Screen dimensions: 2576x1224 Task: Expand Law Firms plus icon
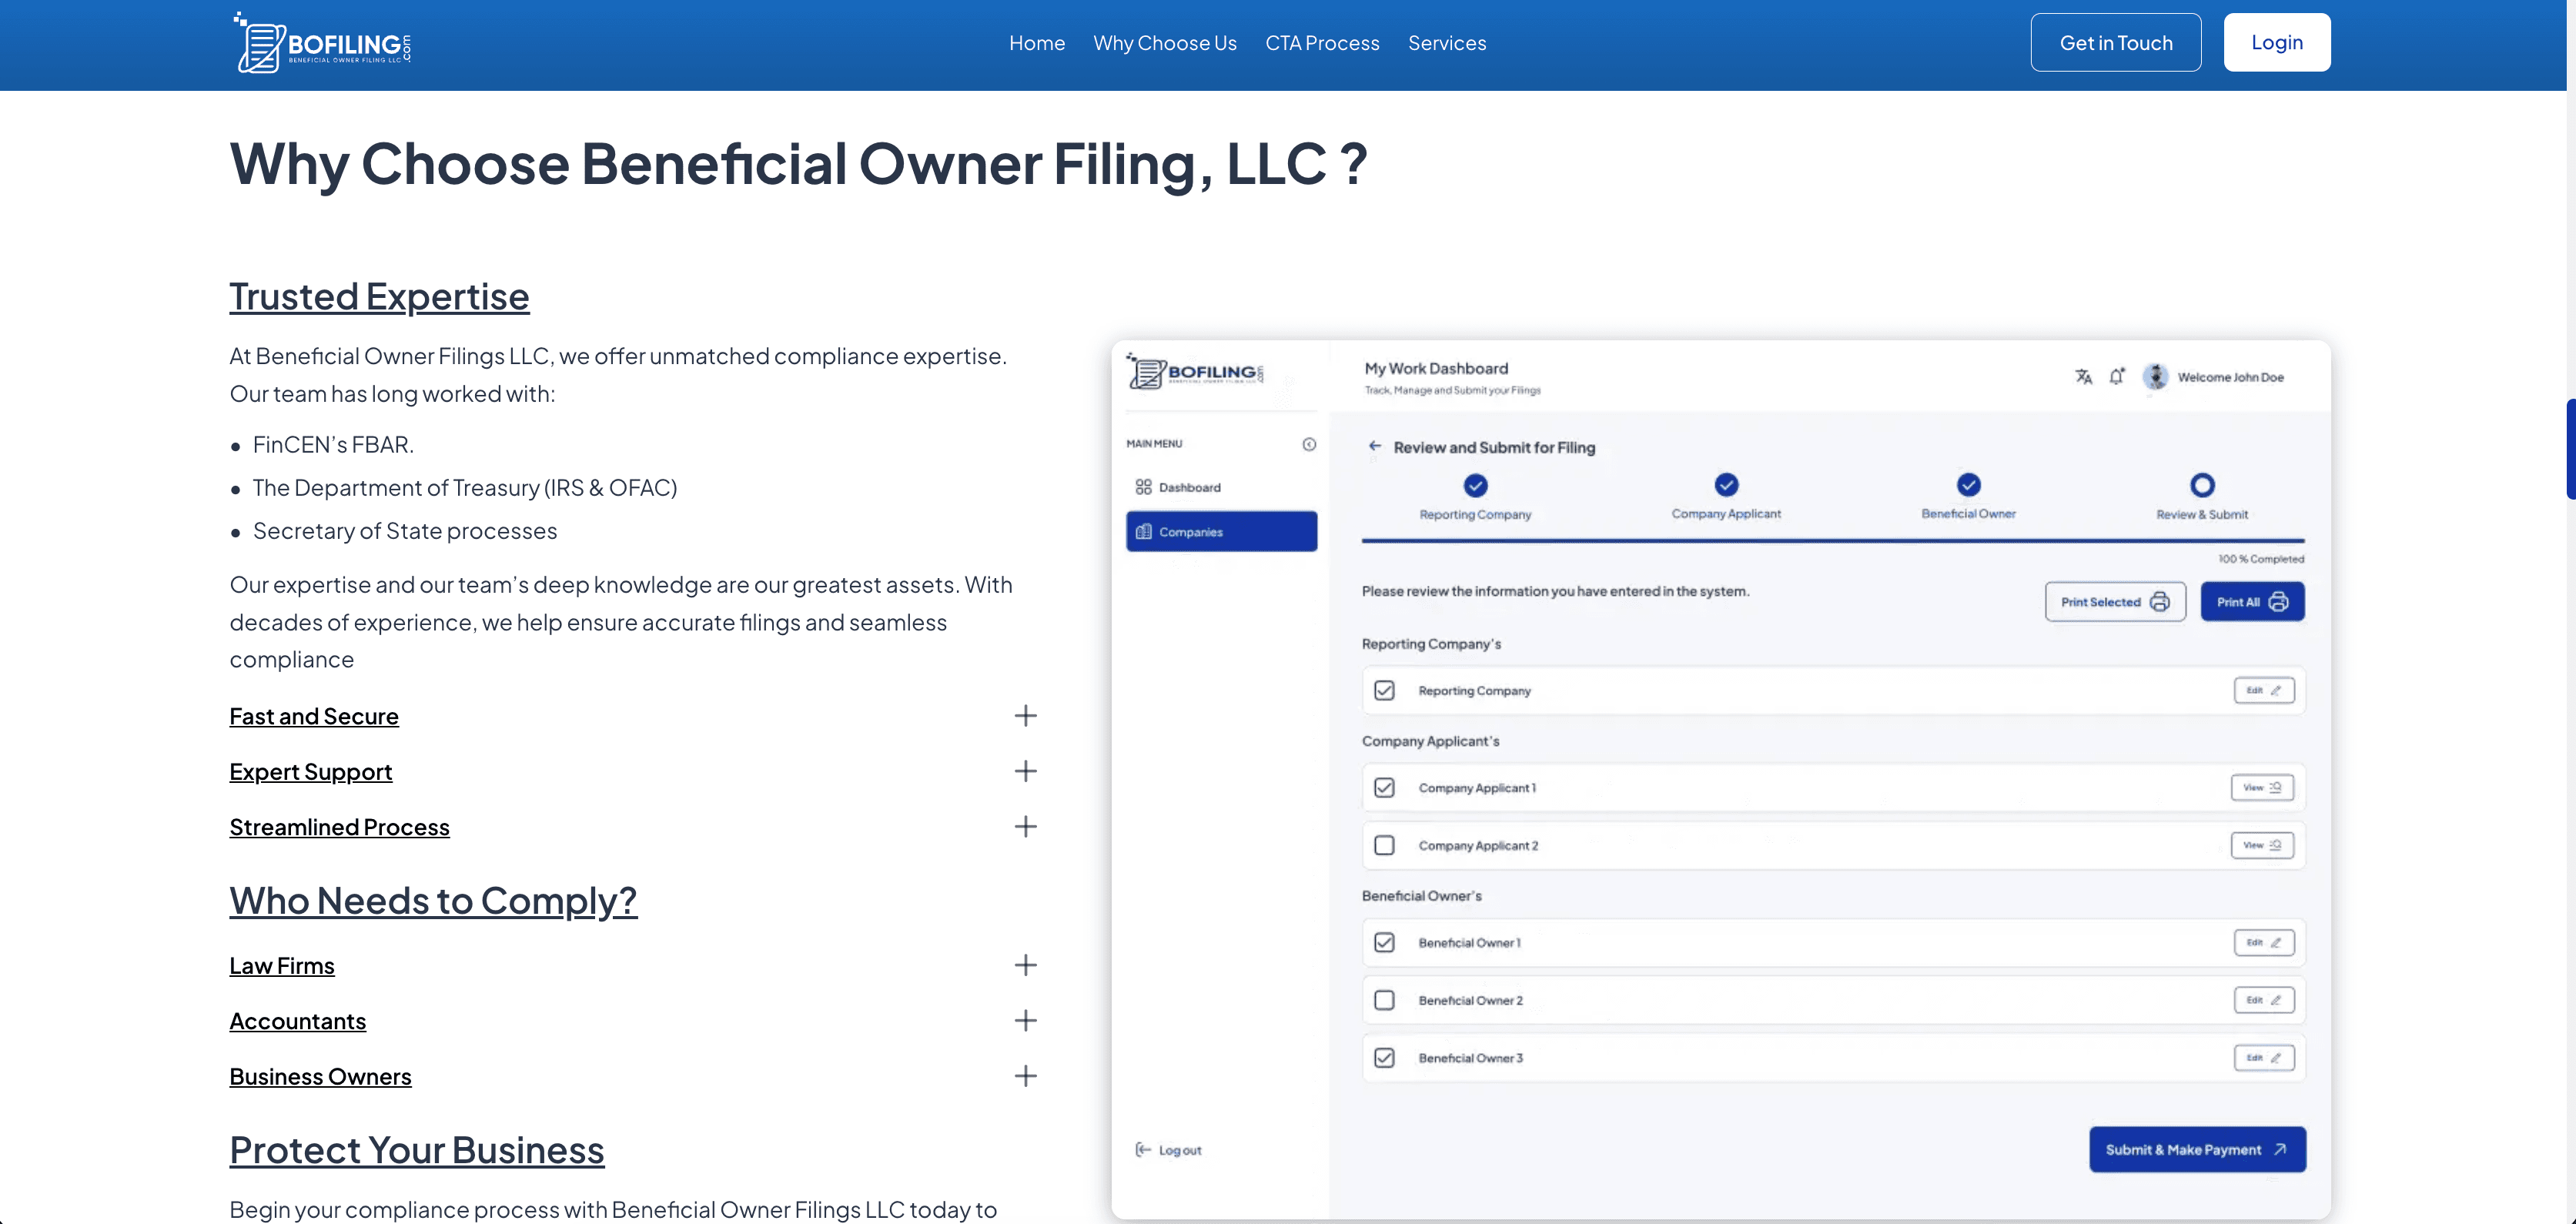click(x=1025, y=965)
